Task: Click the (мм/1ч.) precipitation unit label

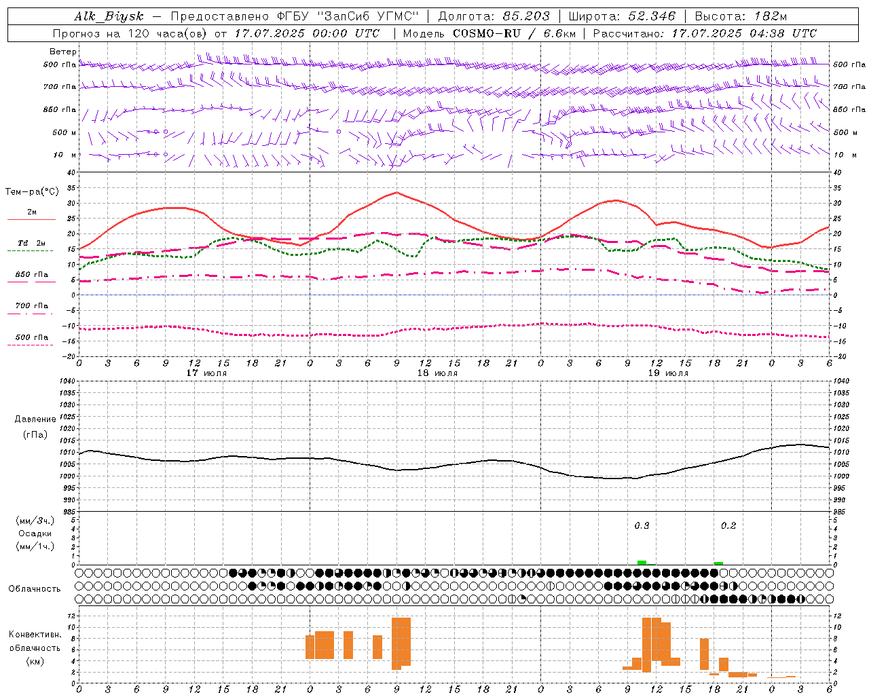Action: [x=35, y=546]
